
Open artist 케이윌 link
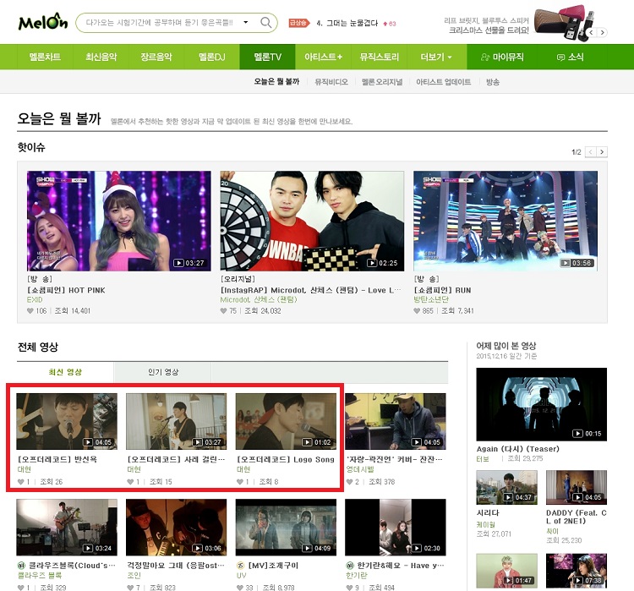pyautogui.click(x=485, y=524)
